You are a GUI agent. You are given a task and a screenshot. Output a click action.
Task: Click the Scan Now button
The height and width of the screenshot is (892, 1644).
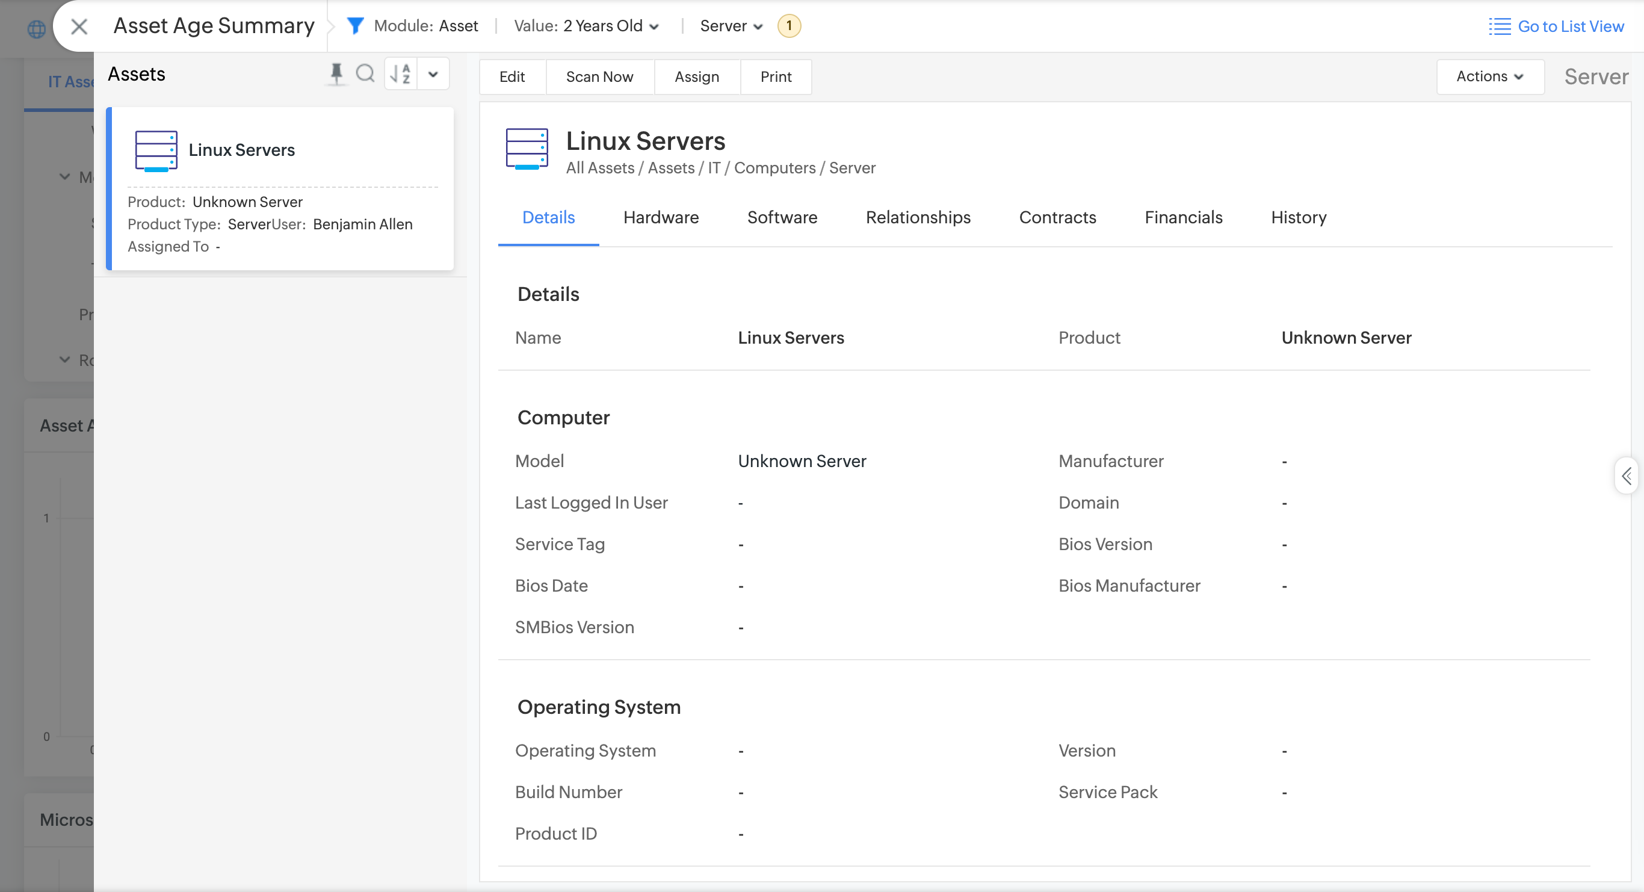tap(599, 76)
